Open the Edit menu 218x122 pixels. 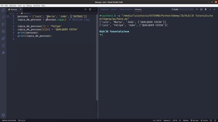[6, 6]
